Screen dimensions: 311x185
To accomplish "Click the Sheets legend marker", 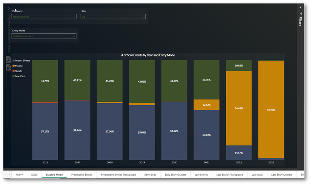I will [13, 71].
